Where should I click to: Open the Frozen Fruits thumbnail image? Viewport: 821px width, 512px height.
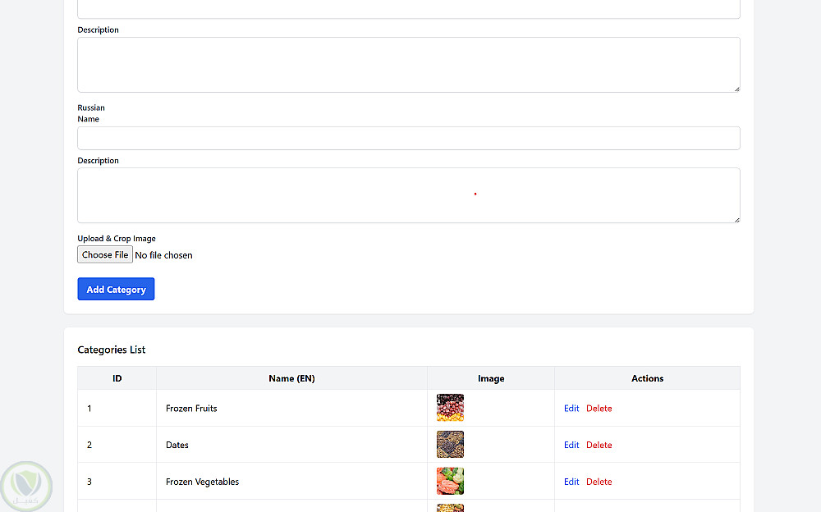point(450,408)
